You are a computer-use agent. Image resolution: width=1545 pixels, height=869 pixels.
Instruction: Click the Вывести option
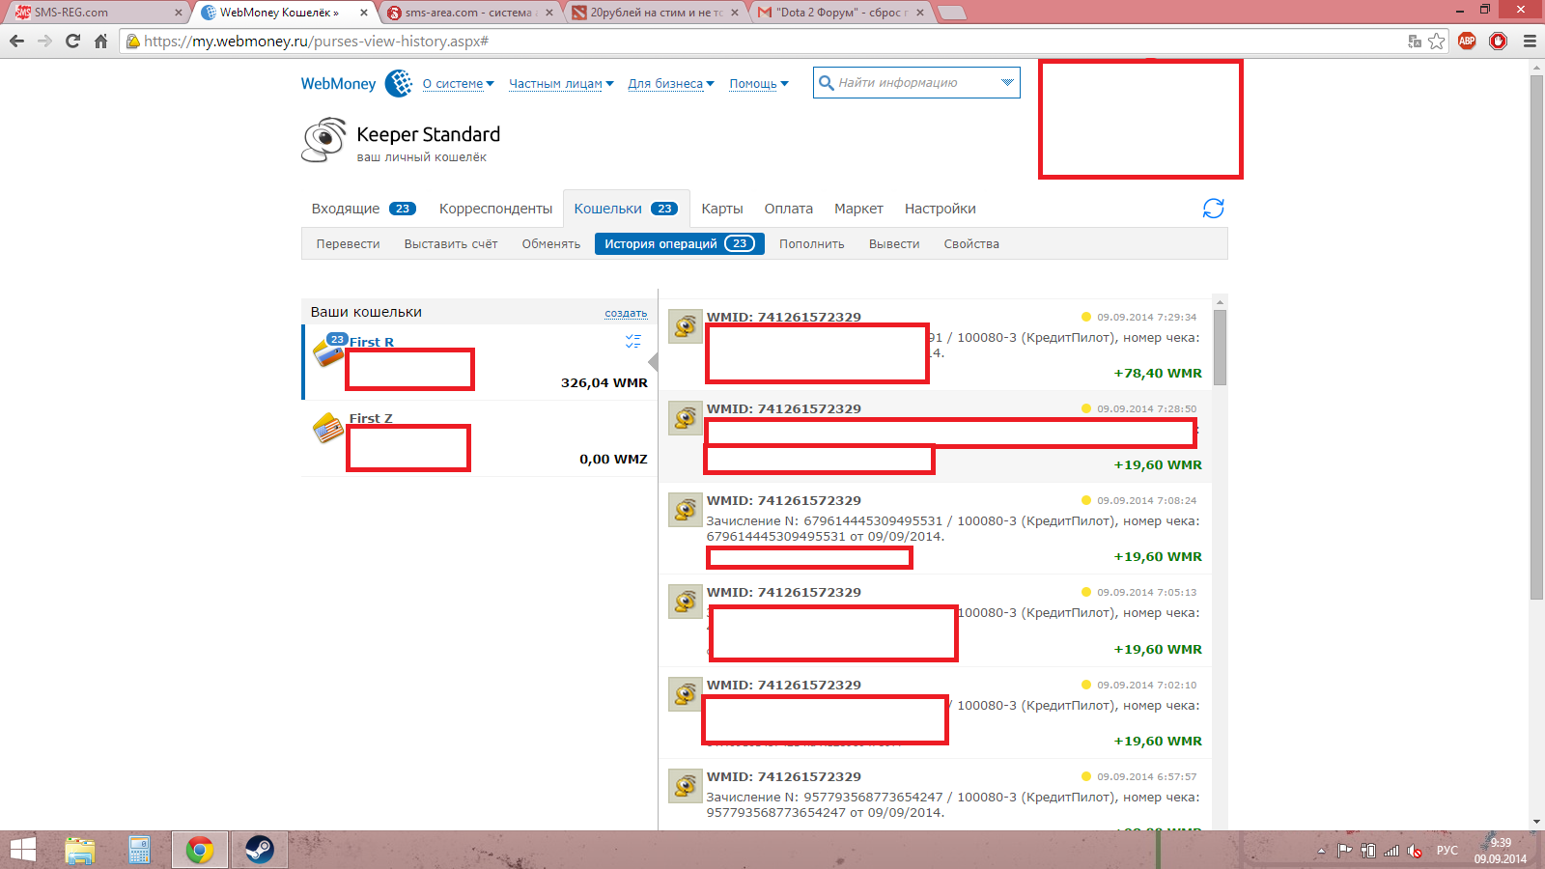894,244
